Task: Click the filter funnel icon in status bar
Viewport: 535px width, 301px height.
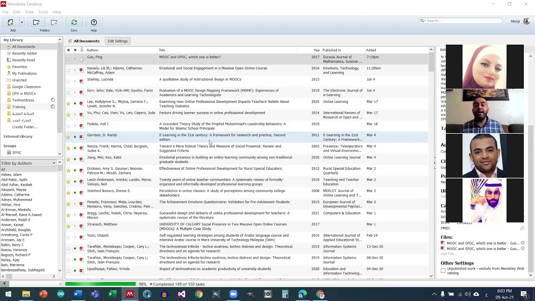Action: pos(4,284)
